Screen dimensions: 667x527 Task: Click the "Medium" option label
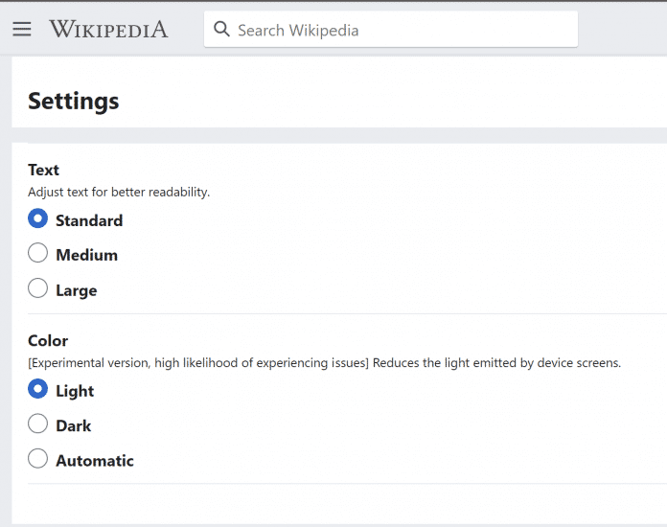(86, 255)
